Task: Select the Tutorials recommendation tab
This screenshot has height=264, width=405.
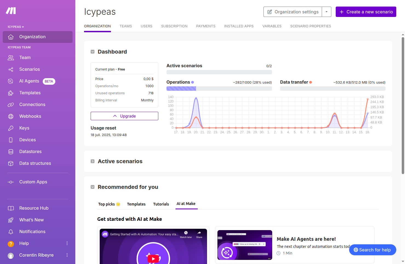Action: point(161,204)
